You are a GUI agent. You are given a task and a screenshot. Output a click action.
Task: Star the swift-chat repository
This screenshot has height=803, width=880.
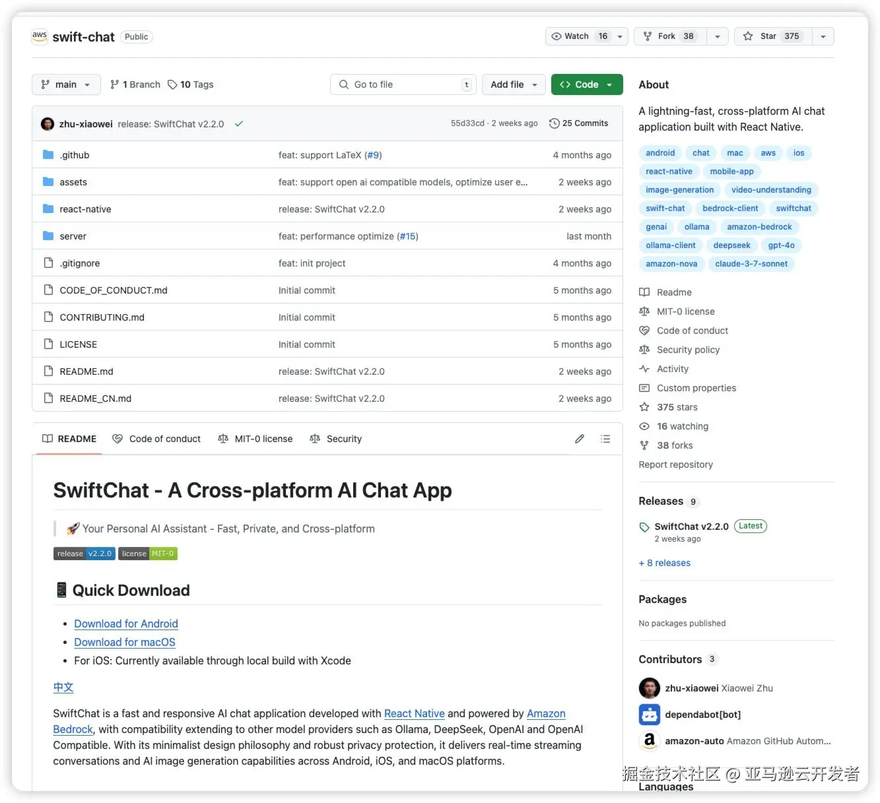(x=772, y=36)
